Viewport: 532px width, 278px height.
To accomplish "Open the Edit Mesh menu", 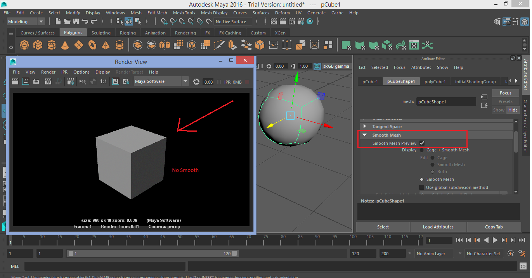I will coord(157,13).
